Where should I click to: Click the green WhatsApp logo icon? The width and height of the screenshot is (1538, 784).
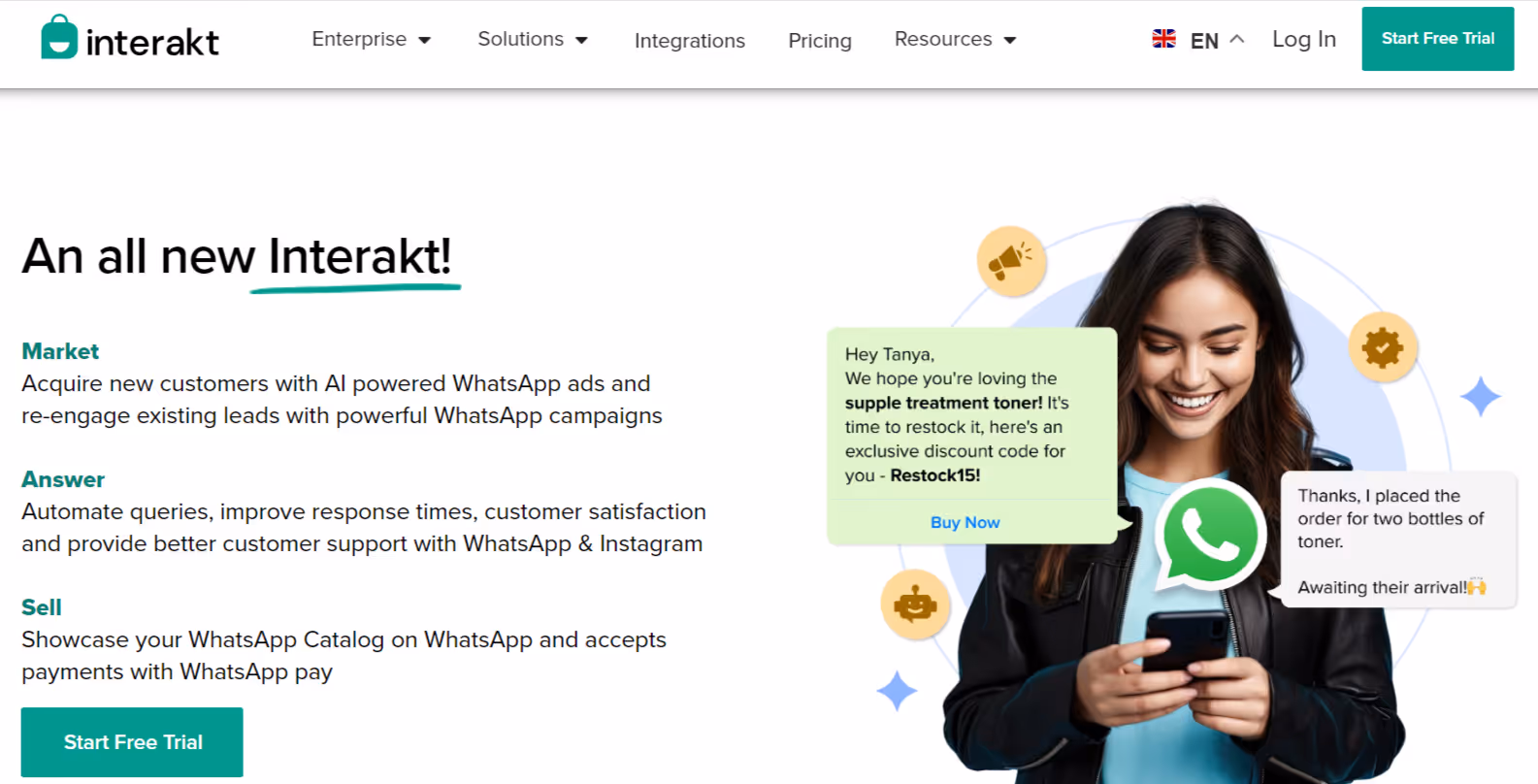tap(1209, 535)
